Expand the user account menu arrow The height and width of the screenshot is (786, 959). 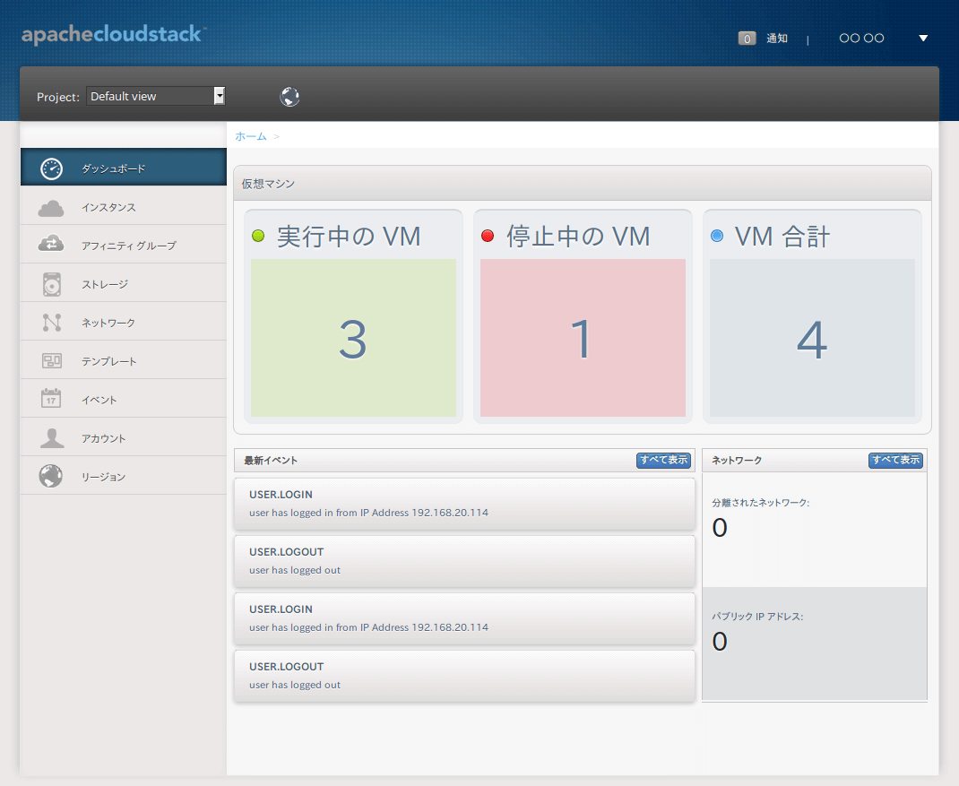click(x=923, y=39)
